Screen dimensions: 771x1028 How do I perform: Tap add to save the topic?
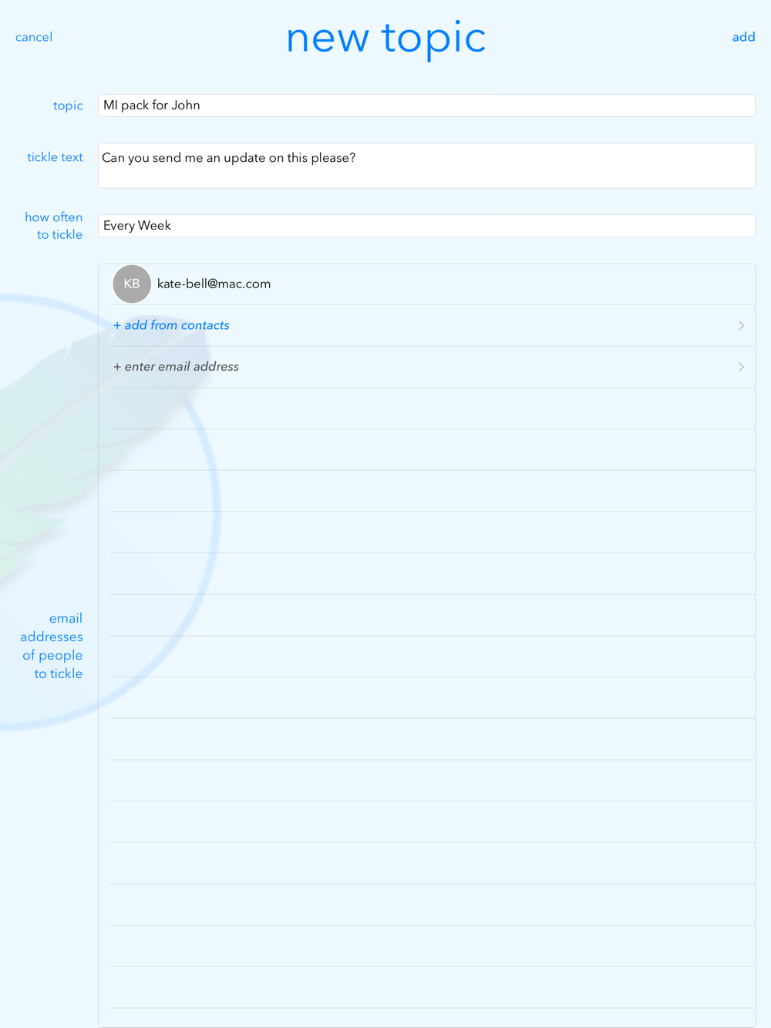743,37
